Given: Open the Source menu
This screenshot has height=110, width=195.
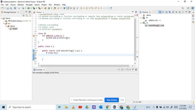Looking at the screenshot, I should click(x=13, y=5).
